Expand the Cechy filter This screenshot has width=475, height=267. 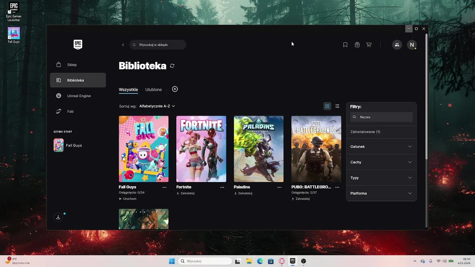coord(381,162)
